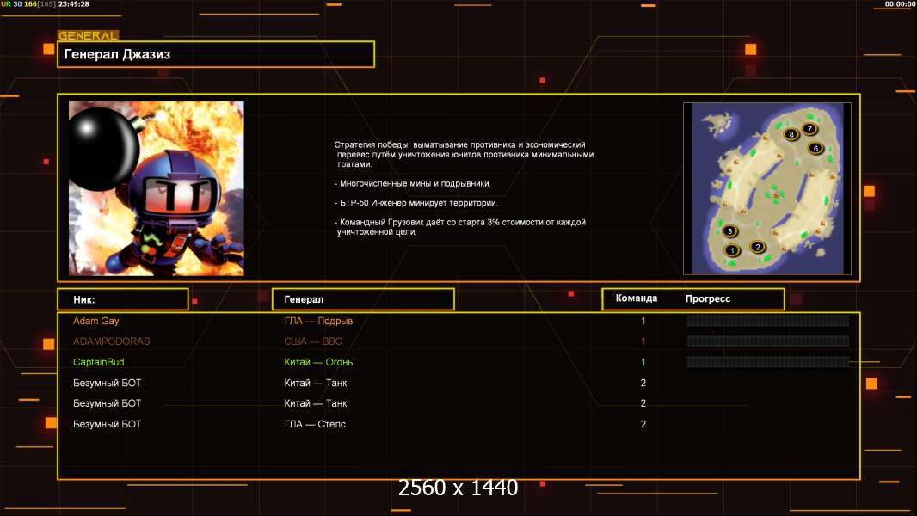Image resolution: width=917 pixels, height=516 pixels.
Task: Click start position marker 6 on map
Action: [x=815, y=149]
